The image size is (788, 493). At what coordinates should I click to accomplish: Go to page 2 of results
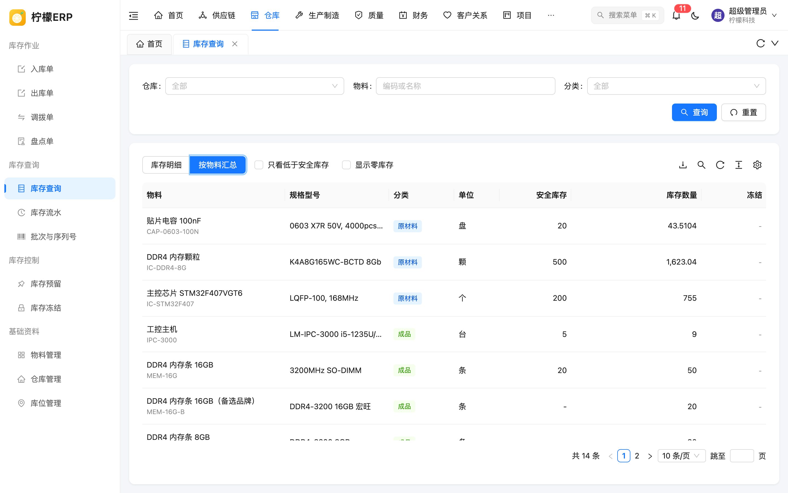[x=637, y=456]
